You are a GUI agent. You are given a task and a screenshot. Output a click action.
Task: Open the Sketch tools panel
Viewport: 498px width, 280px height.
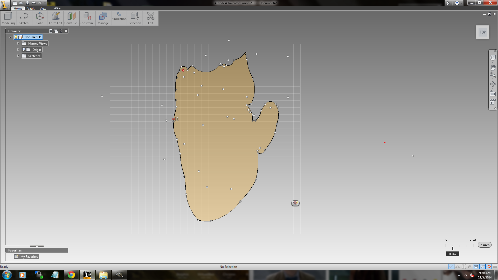pos(24,18)
